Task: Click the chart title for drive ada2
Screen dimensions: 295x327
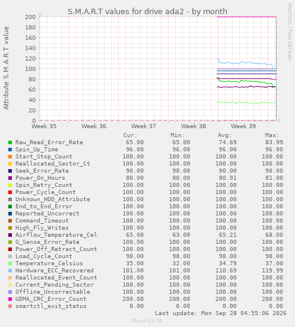Action: (x=147, y=11)
